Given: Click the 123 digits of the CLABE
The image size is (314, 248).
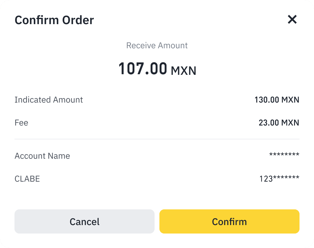Looking at the screenshot, I should point(266,179).
